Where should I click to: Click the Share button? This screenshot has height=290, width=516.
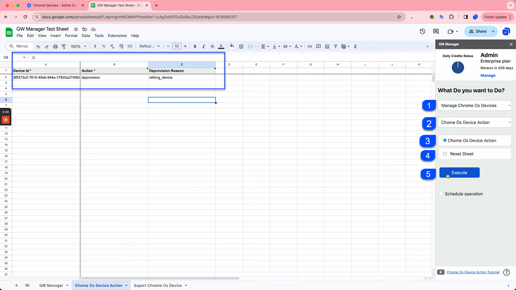pos(478,31)
